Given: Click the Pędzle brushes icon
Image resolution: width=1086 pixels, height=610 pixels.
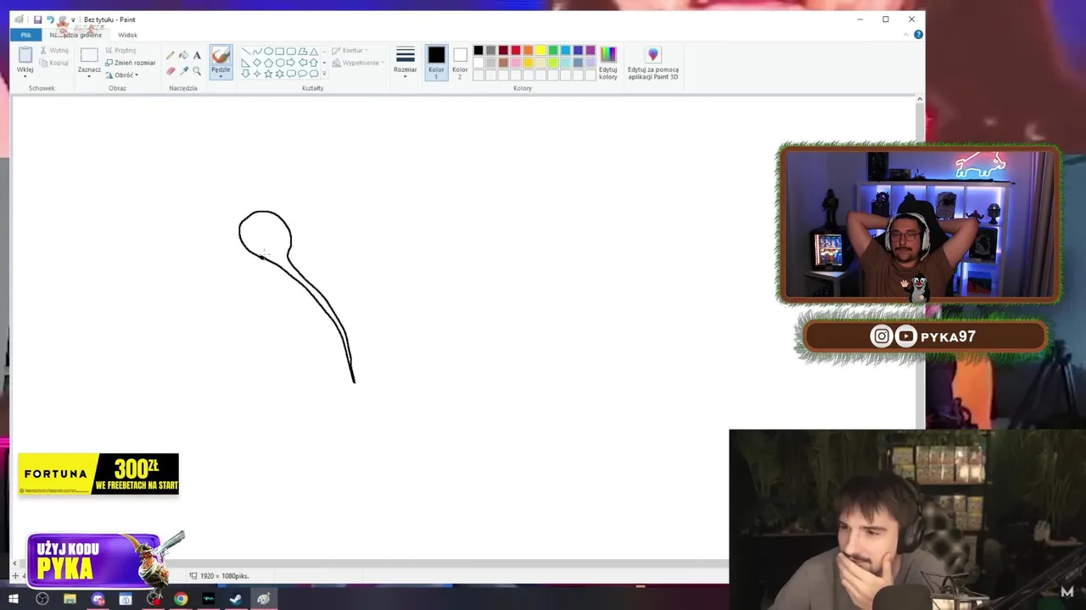Looking at the screenshot, I should (x=221, y=55).
